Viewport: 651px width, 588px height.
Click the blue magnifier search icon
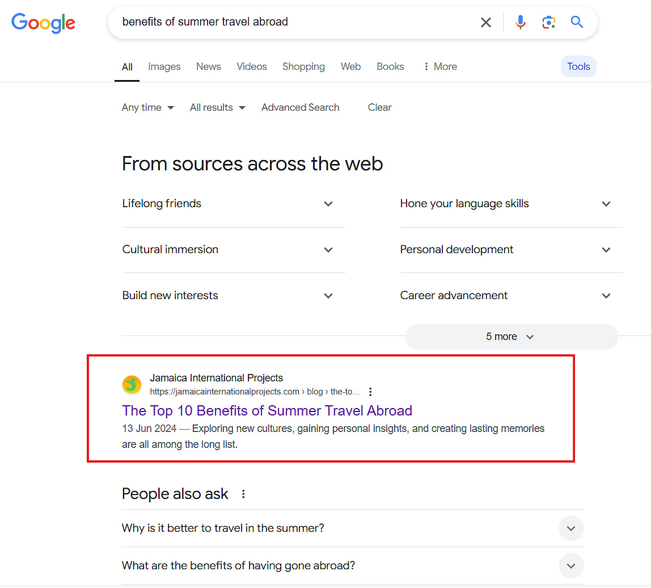[577, 22]
